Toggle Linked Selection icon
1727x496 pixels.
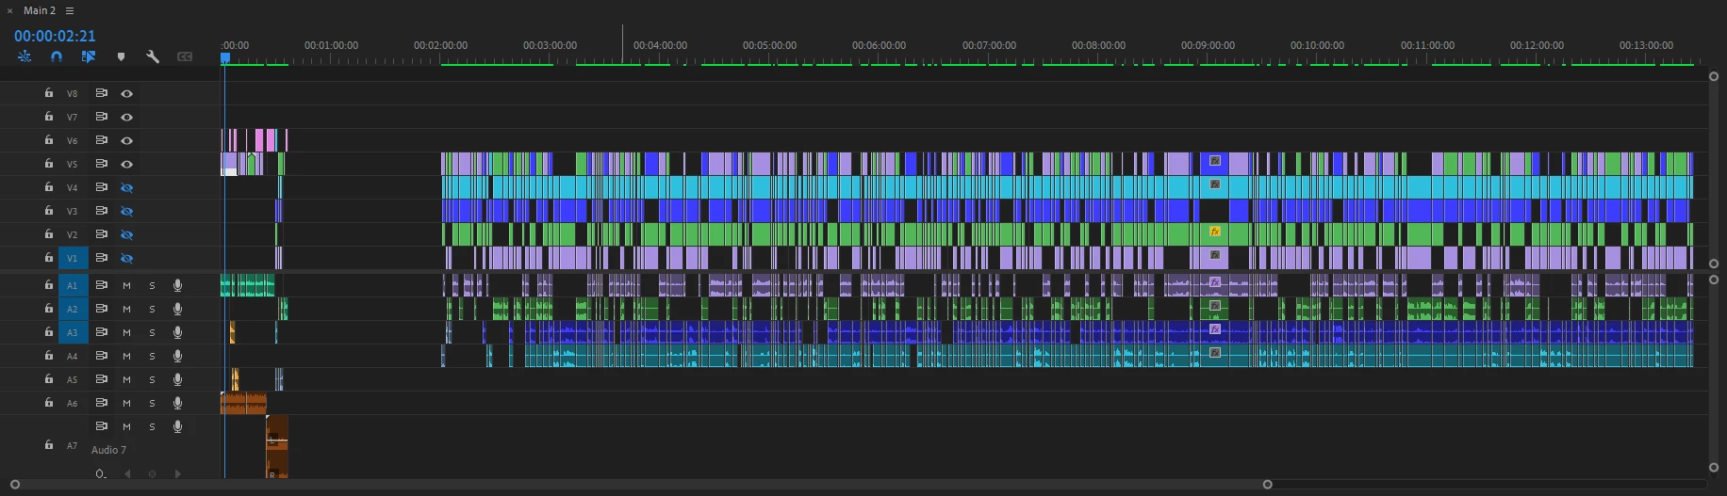(89, 56)
